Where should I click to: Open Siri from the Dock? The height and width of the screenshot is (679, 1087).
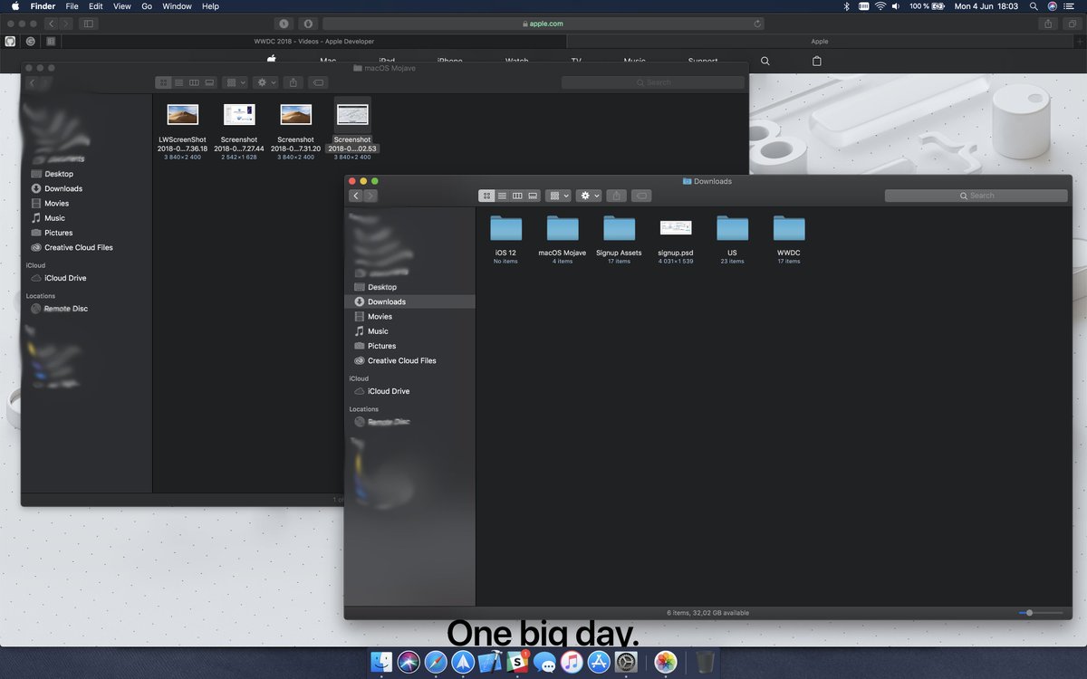pyautogui.click(x=409, y=662)
